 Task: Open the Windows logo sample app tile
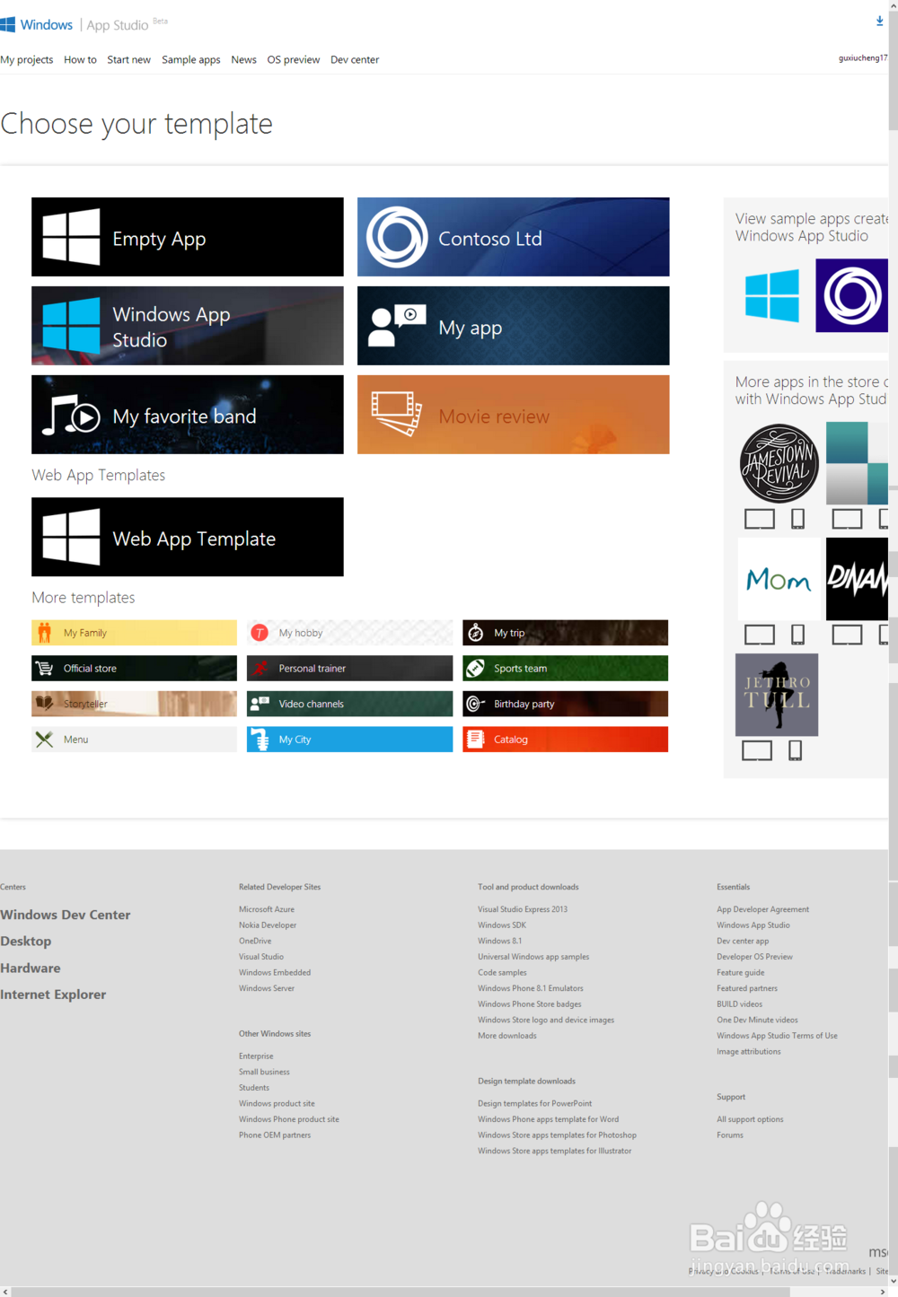[772, 295]
